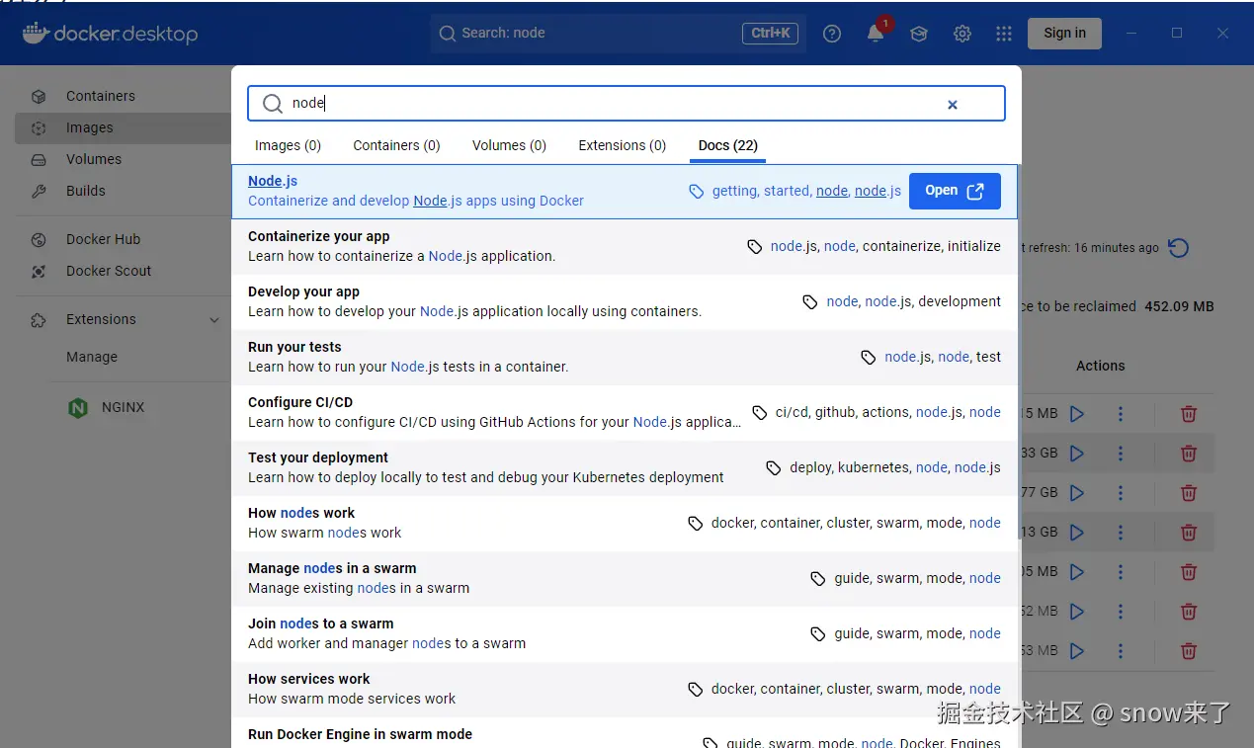
Task: Open 'Containerize your app' doc result
Action: click(625, 246)
